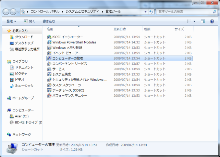This screenshot has height=157, width=220.
Task: Click the ネットワーク icon in sidebar
Action: pos(9,134)
